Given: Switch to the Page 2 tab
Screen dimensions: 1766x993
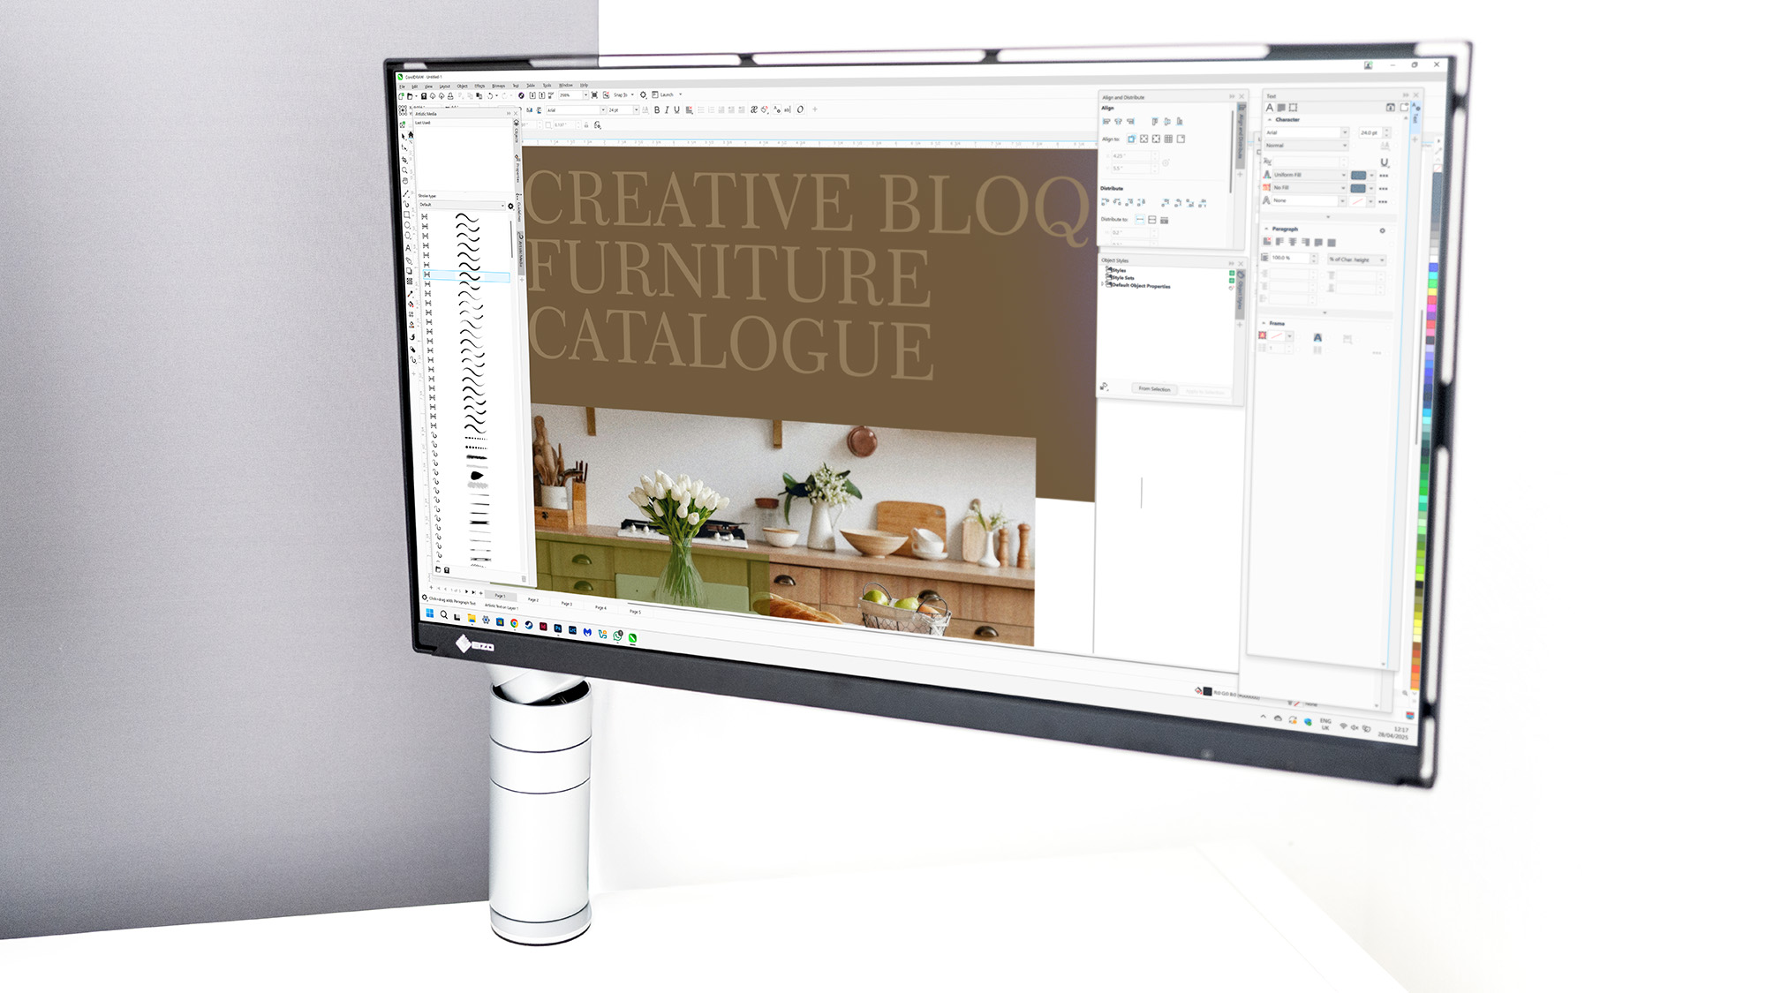Looking at the screenshot, I should pos(533,599).
